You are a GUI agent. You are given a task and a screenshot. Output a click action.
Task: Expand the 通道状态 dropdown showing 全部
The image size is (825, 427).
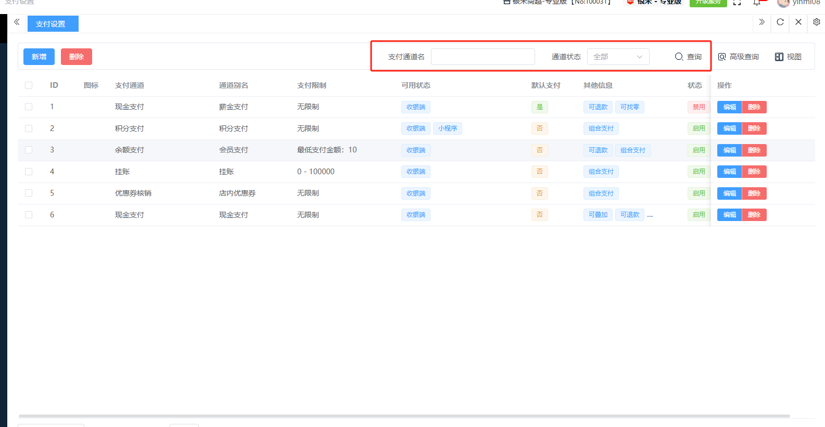[x=618, y=57]
